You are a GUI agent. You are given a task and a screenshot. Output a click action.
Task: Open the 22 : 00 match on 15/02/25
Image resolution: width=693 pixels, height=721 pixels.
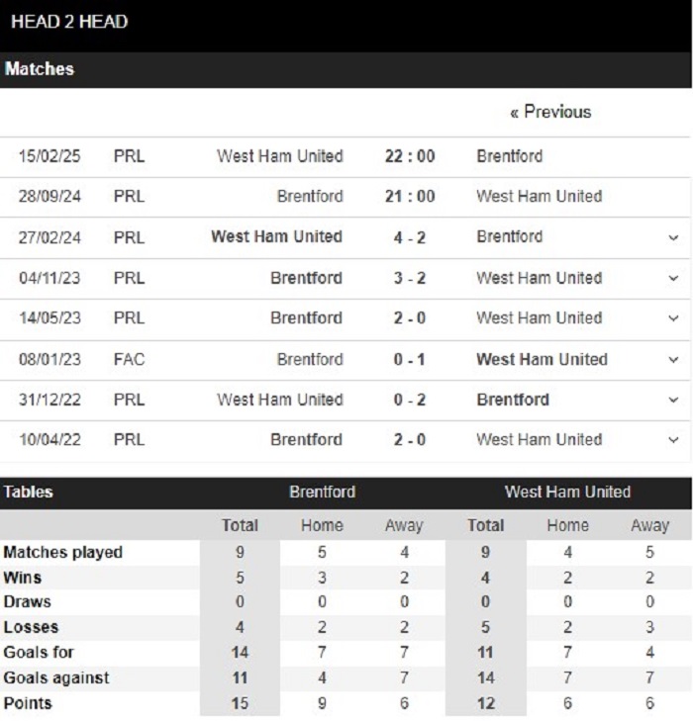[410, 156]
